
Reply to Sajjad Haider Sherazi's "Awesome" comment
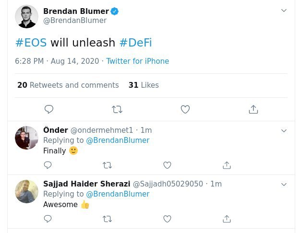click(48, 219)
